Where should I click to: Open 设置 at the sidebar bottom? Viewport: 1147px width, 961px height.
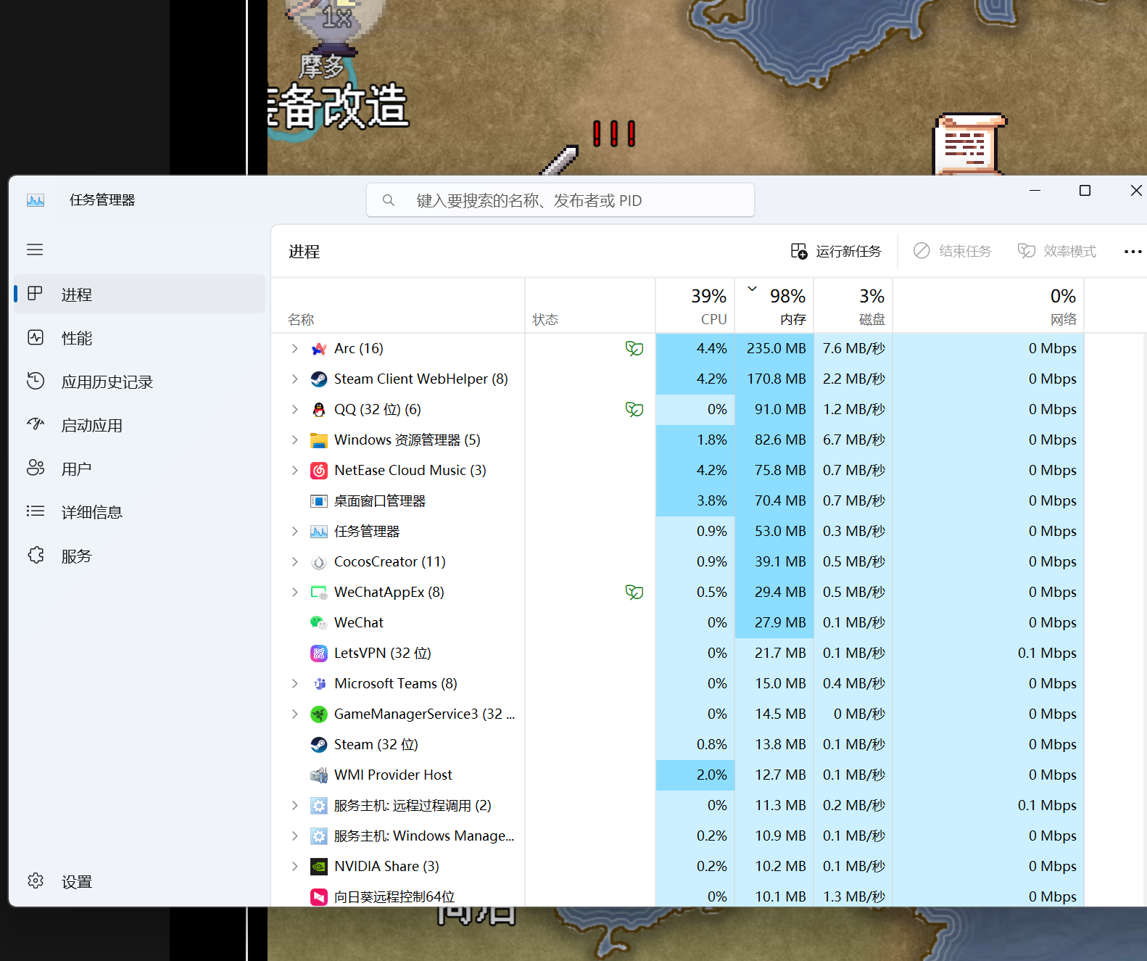(140, 882)
